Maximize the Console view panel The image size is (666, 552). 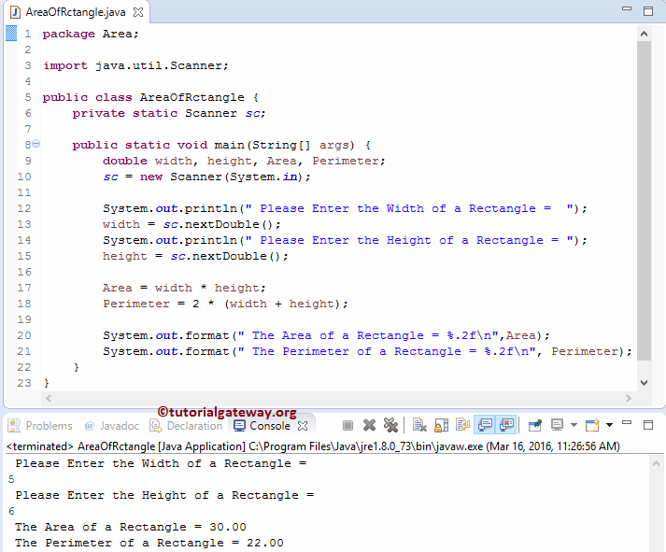pos(648,425)
